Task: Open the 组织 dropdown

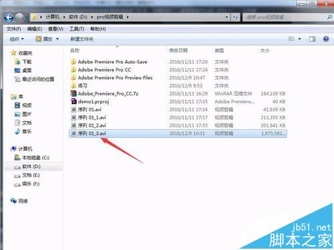Action: click(17, 39)
